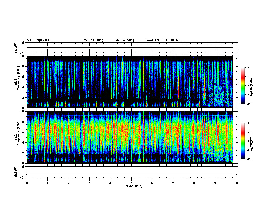
Task: Click the ch.1 spectrogram burst after 8.5 min
Action: coord(217,96)
